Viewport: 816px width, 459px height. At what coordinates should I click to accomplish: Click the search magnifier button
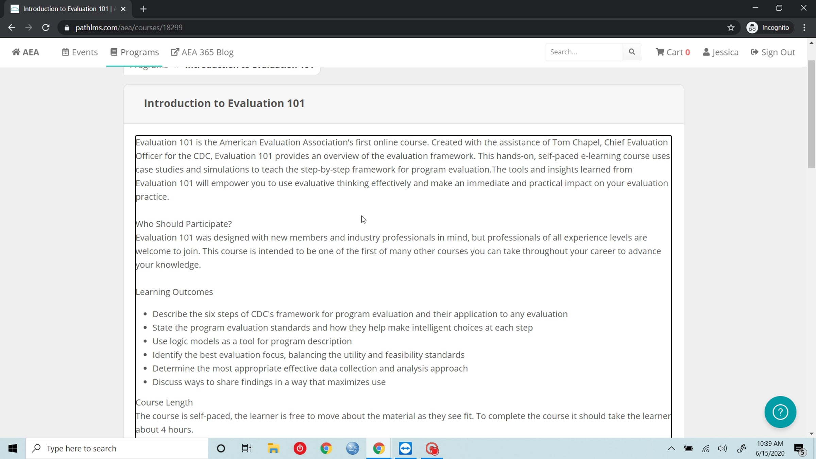point(632,52)
